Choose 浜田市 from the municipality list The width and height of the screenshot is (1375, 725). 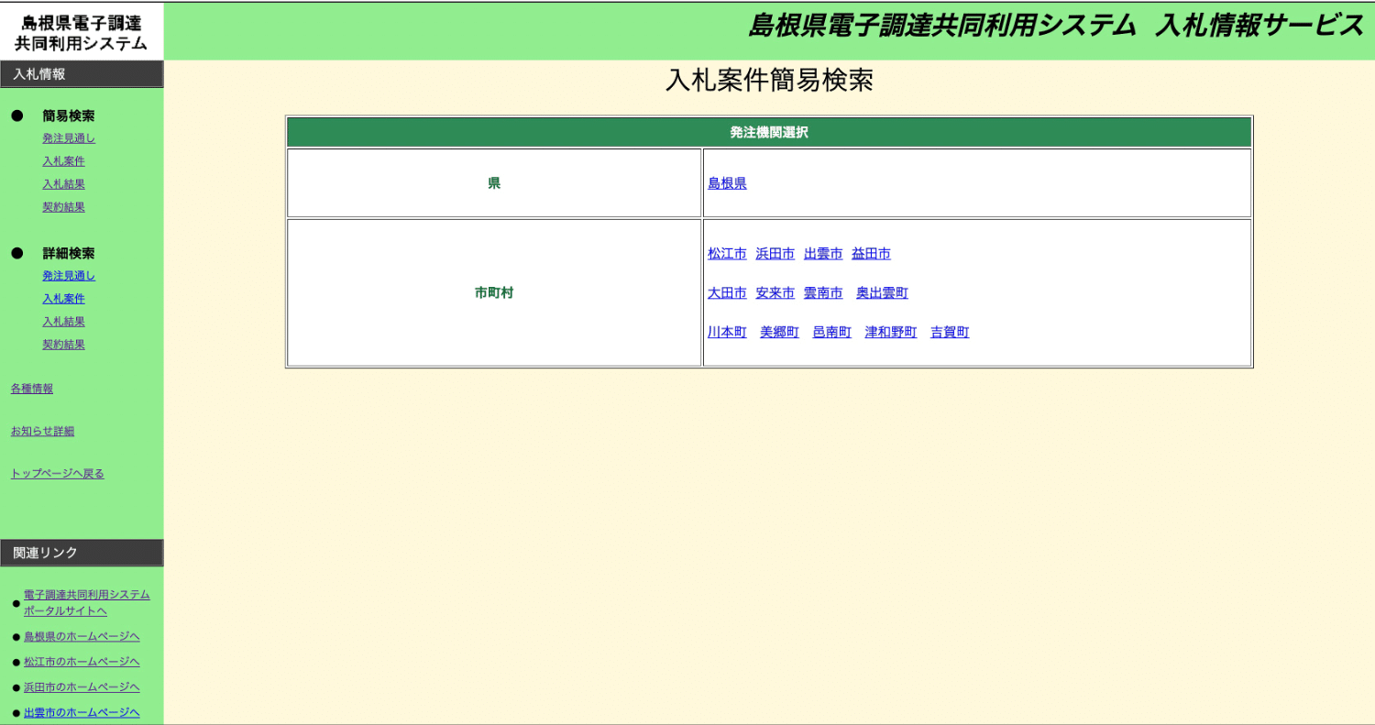(775, 254)
